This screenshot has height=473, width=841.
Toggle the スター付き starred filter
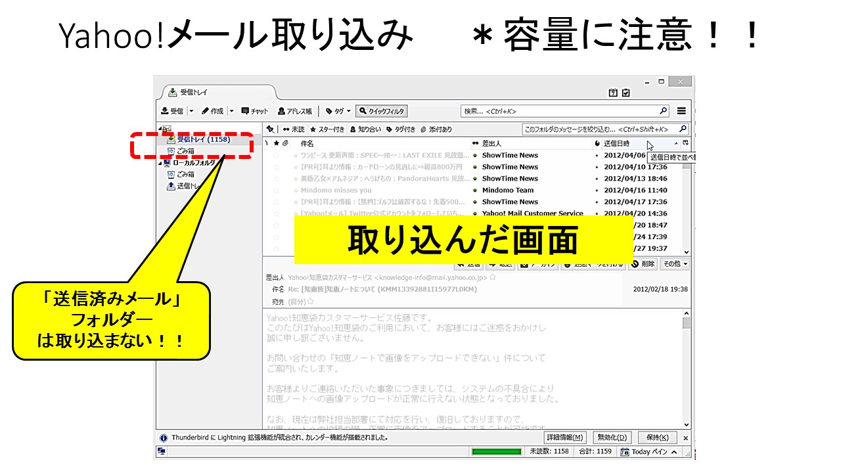tap(327, 129)
